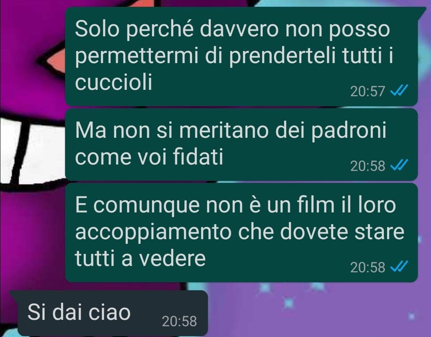431x337 pixels.
Task: Click the 20:58 time beside "tutti a vedere"
Action: pos(368,267)
